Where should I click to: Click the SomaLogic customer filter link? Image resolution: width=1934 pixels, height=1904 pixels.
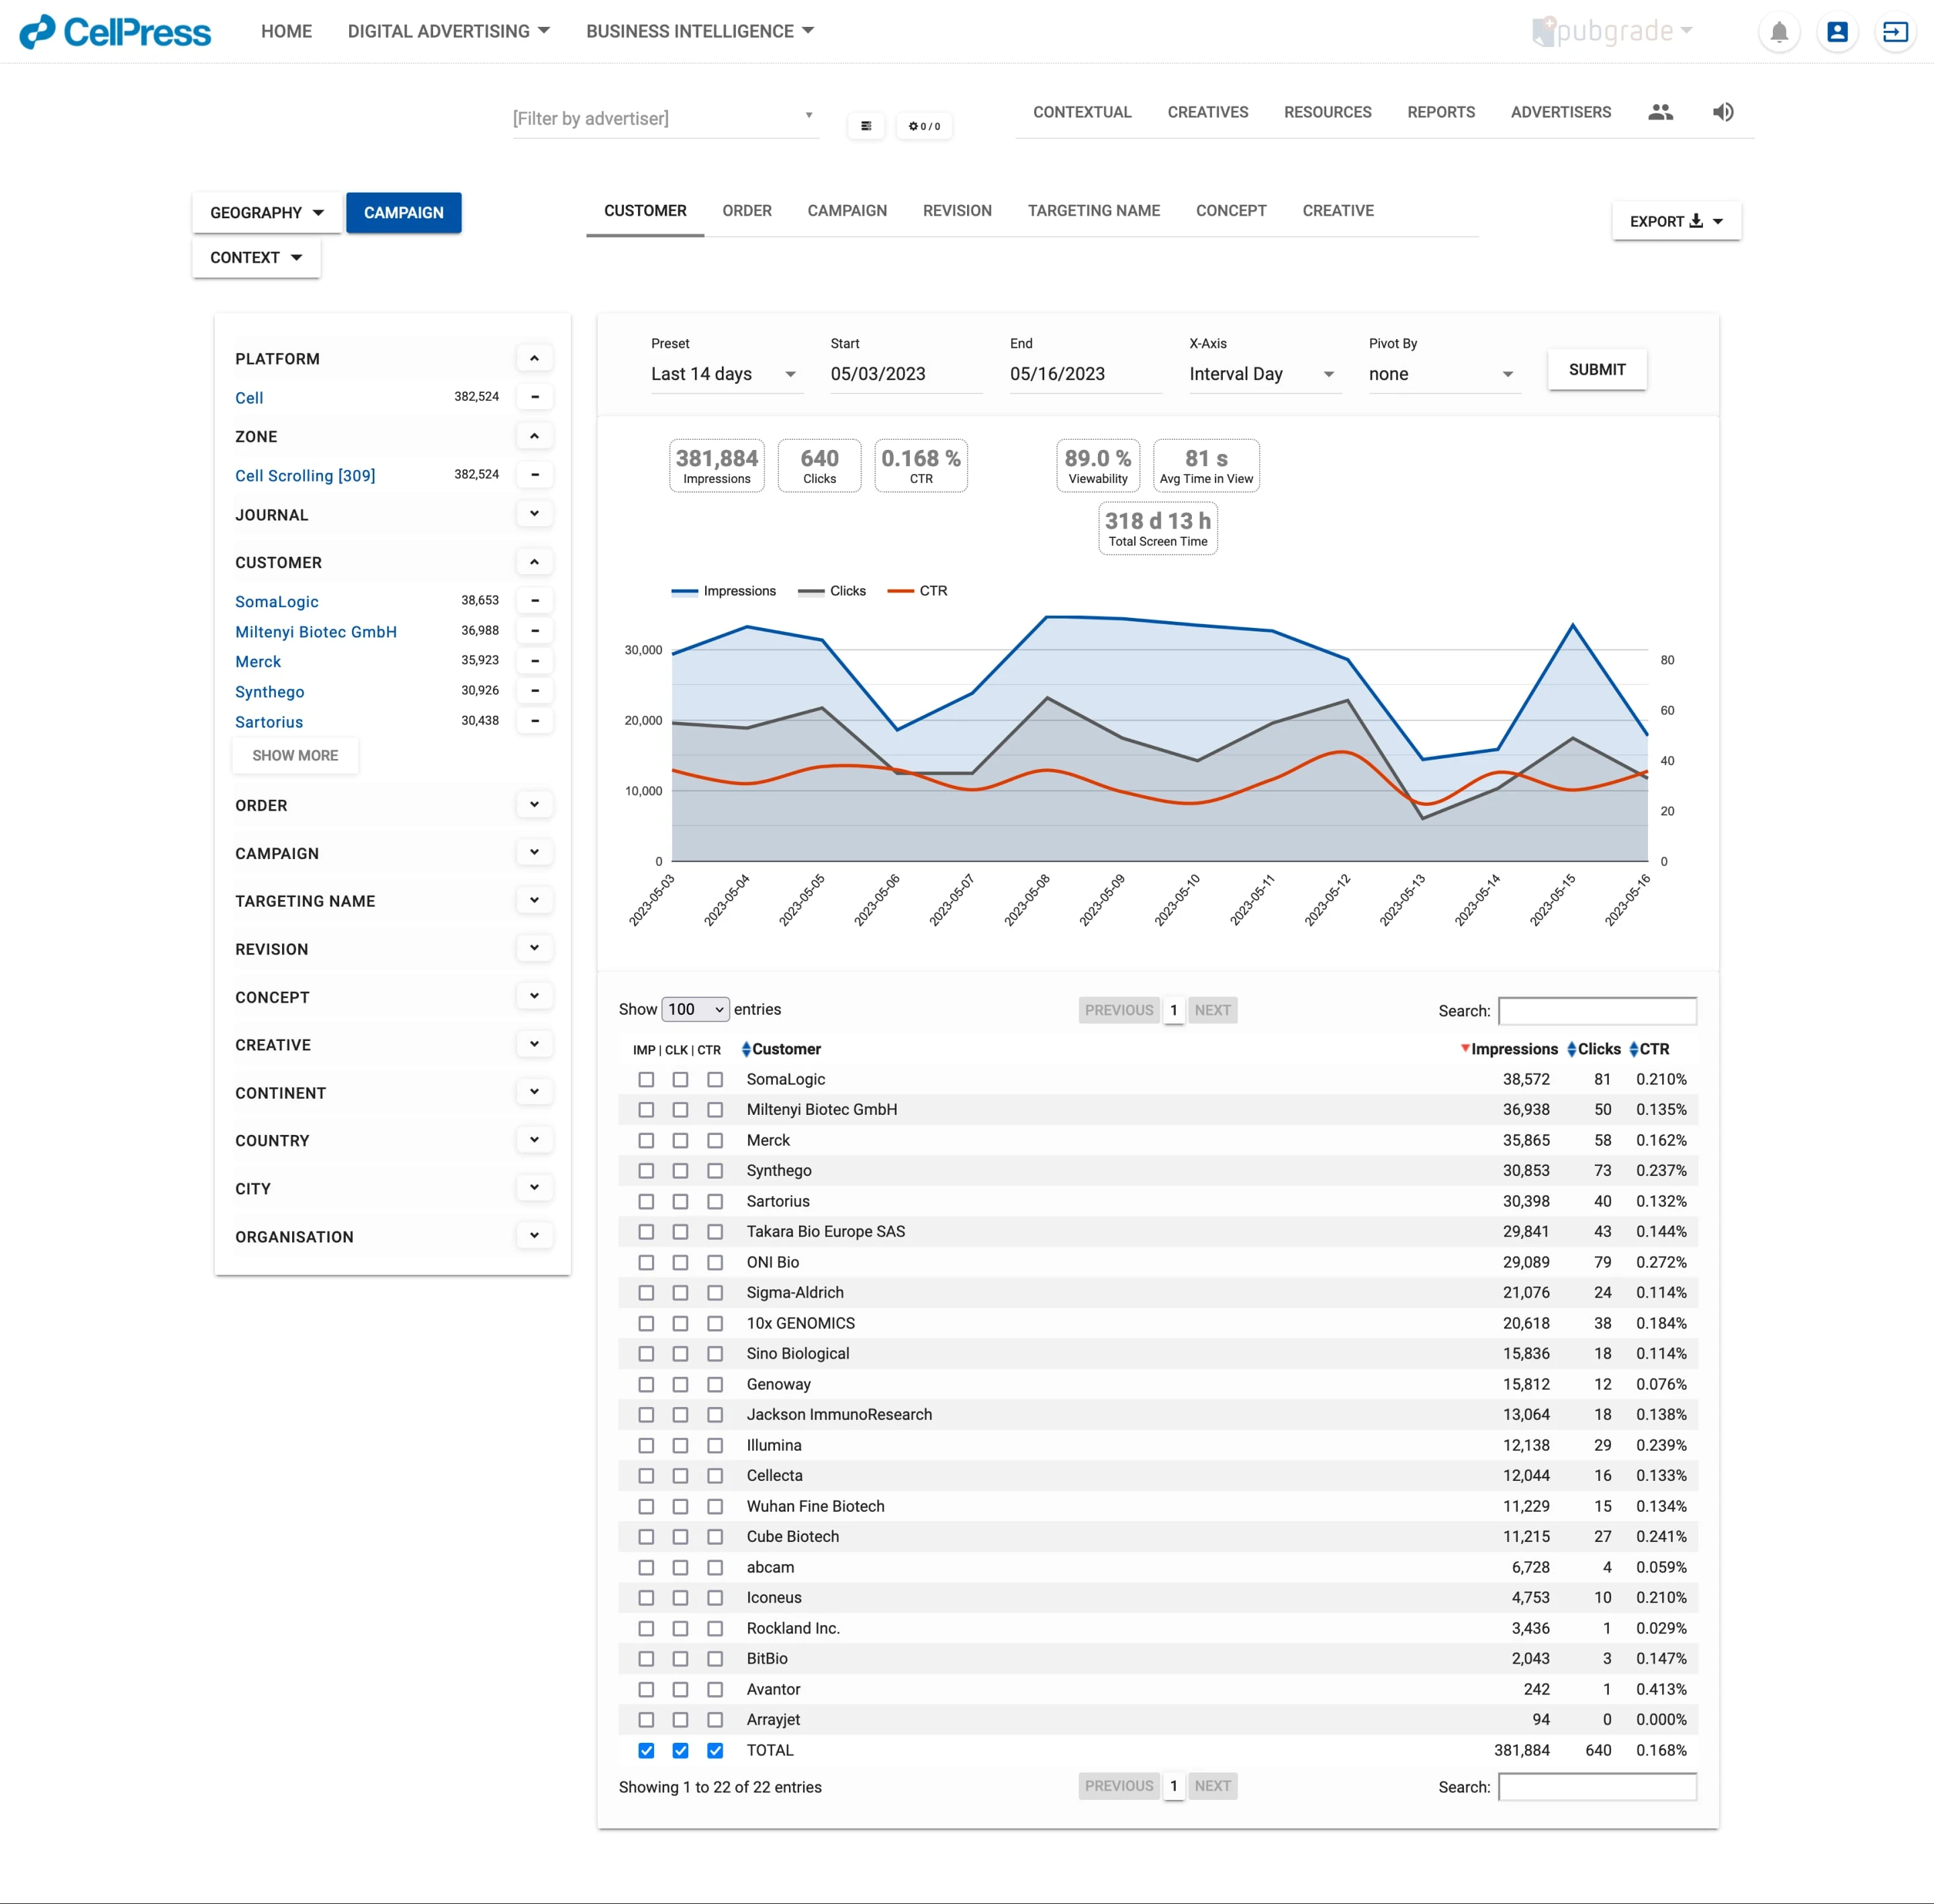[x=277, y=602]
